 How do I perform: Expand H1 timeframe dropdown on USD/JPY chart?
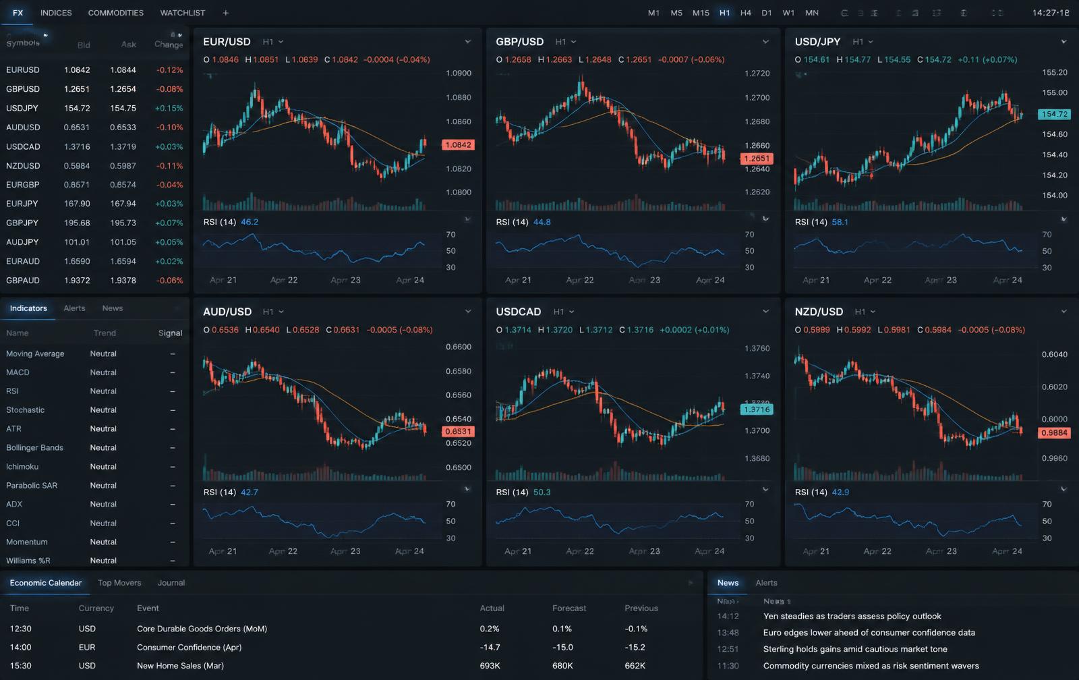(863, 42)
